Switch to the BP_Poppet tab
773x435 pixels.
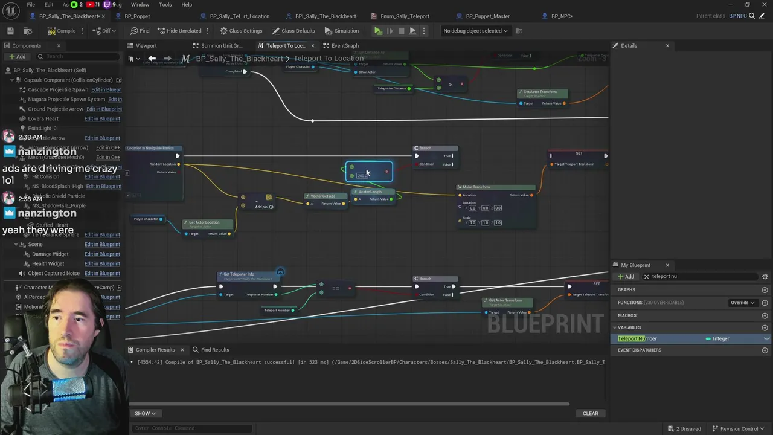click(136, 16)
